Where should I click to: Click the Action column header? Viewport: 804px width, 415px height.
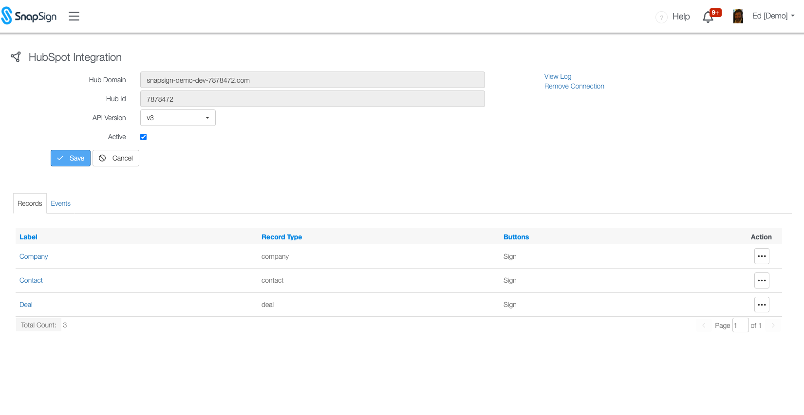click(x=761, y=237)
